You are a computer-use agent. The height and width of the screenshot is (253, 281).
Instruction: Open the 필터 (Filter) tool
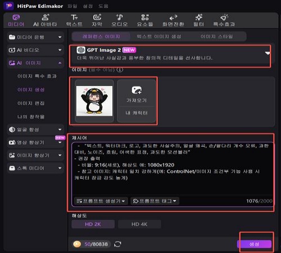[198, 21]
